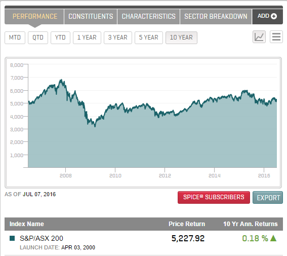Select the 5 Year time range

pos(149,38)
